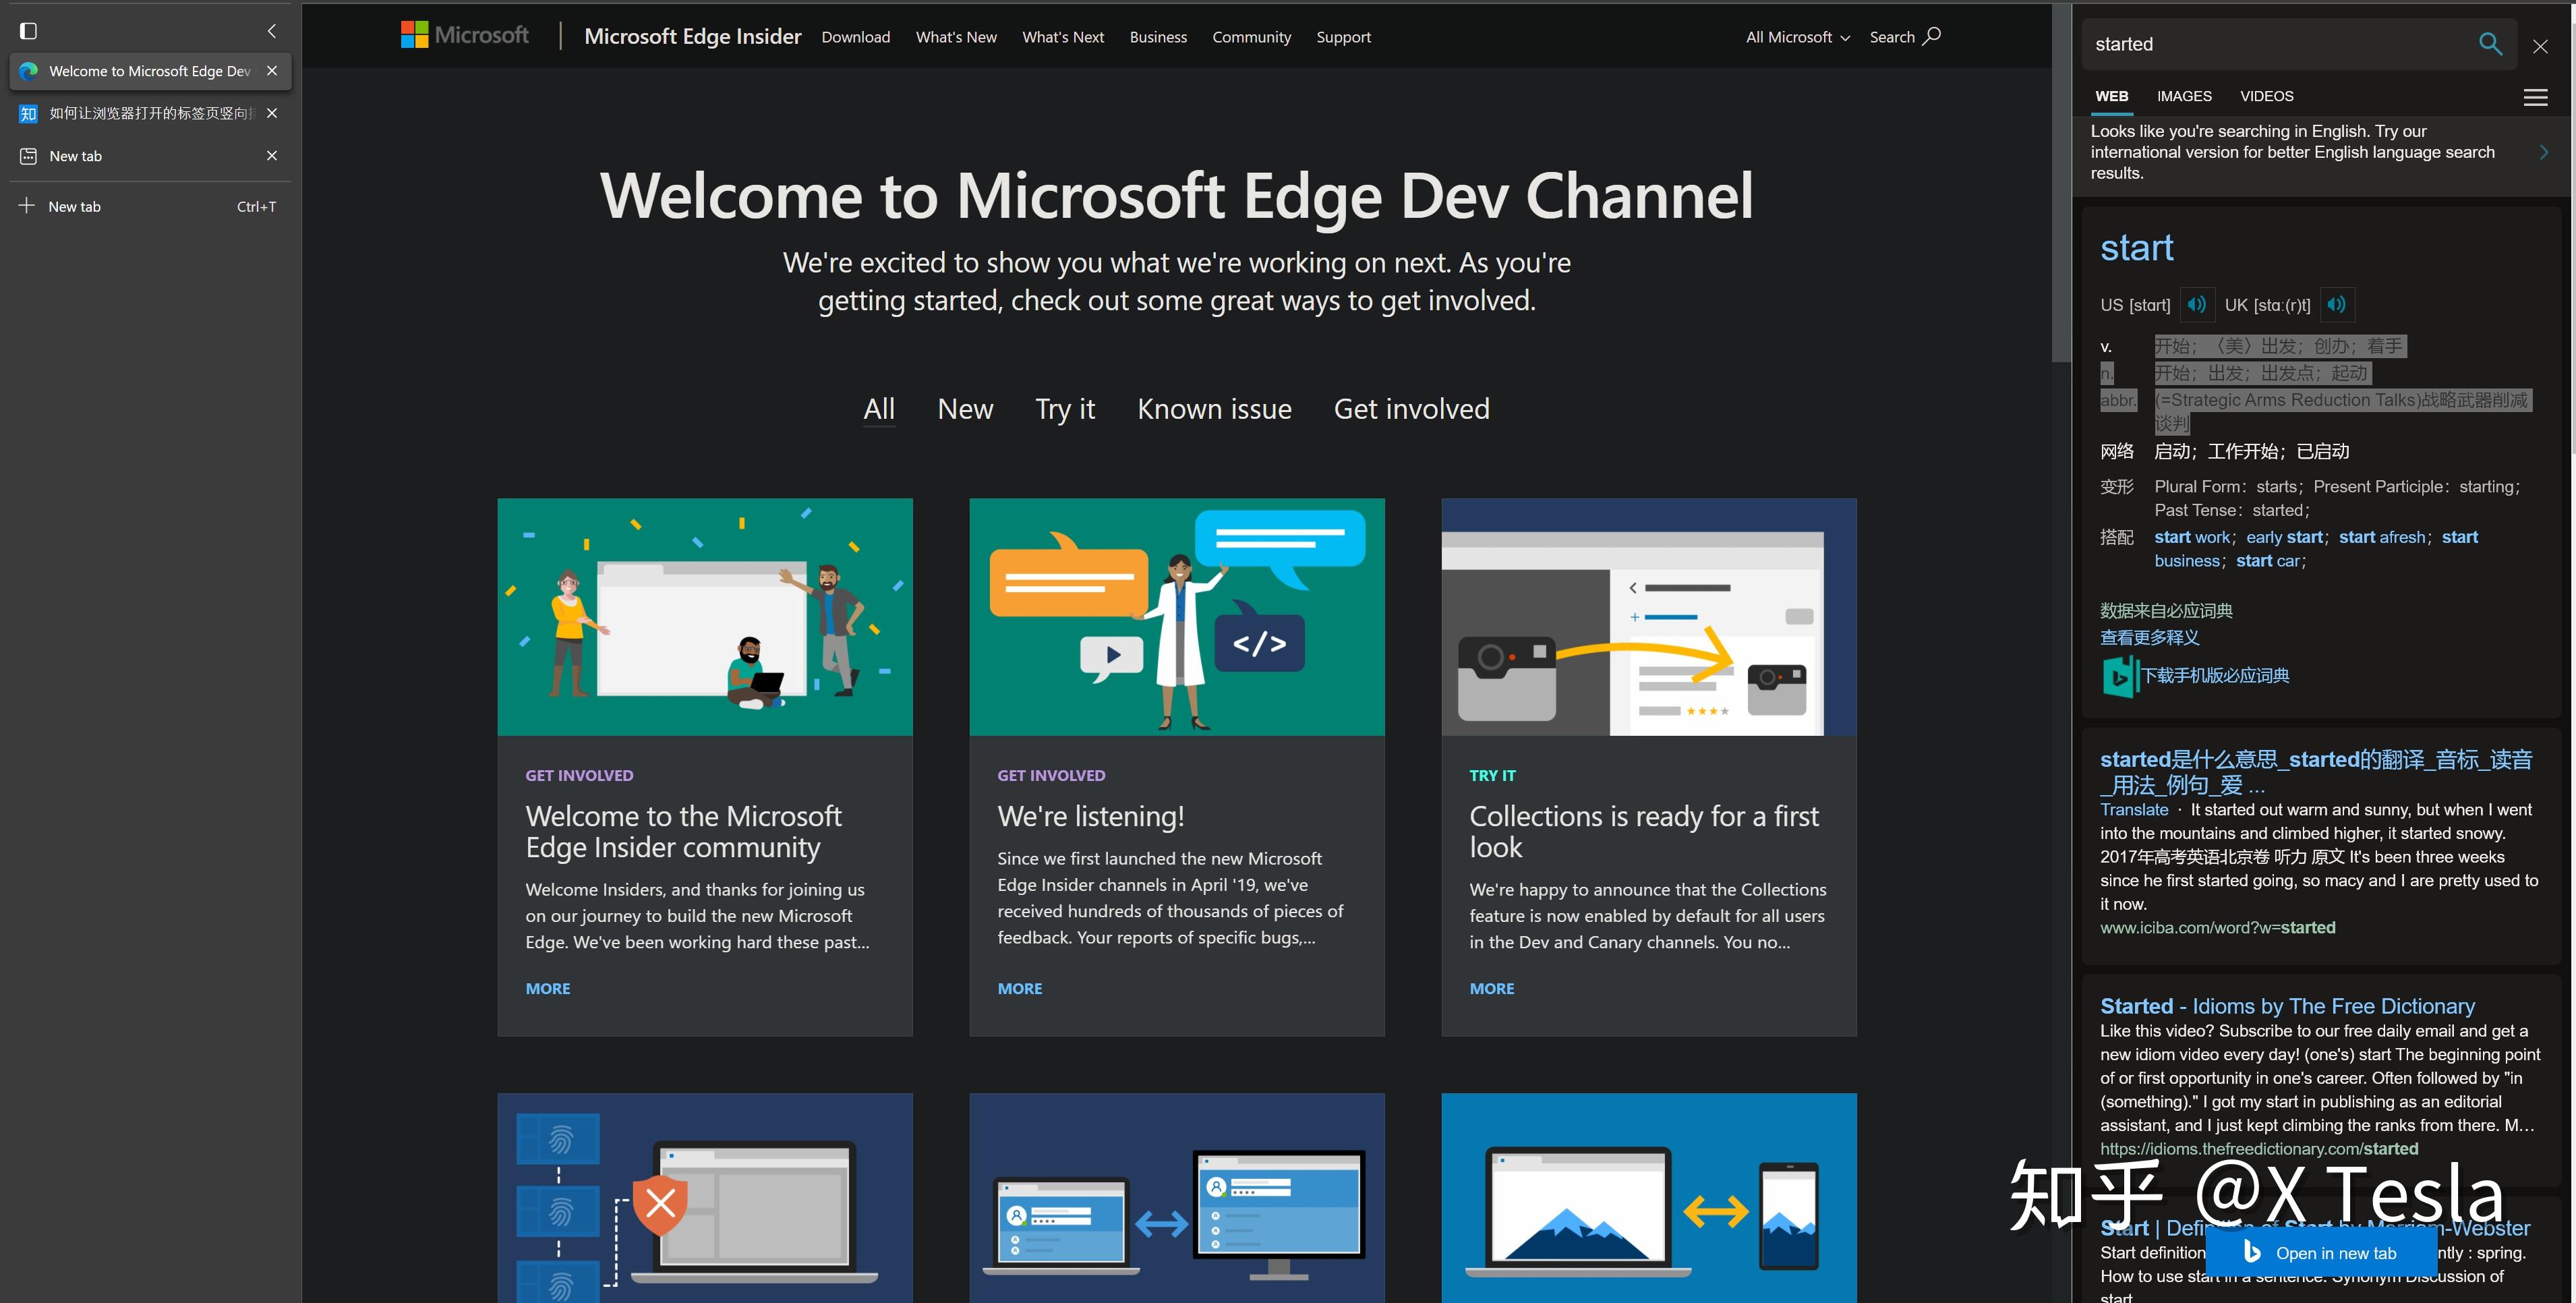Open the We're listening card image

[x=1177, y=617]
